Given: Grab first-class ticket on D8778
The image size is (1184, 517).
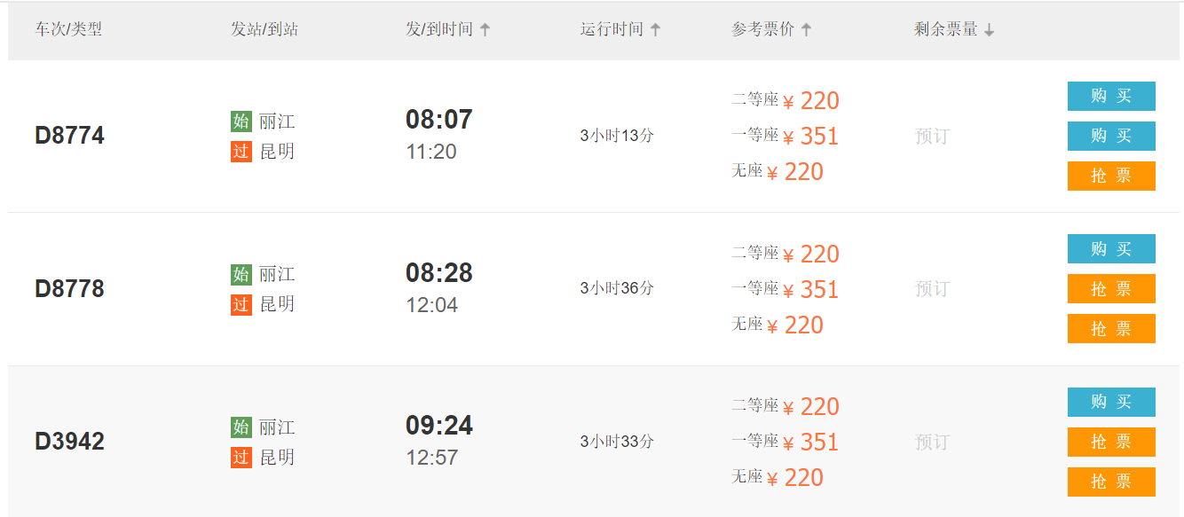Looking at the screenshot, I should click(1111, 288).
